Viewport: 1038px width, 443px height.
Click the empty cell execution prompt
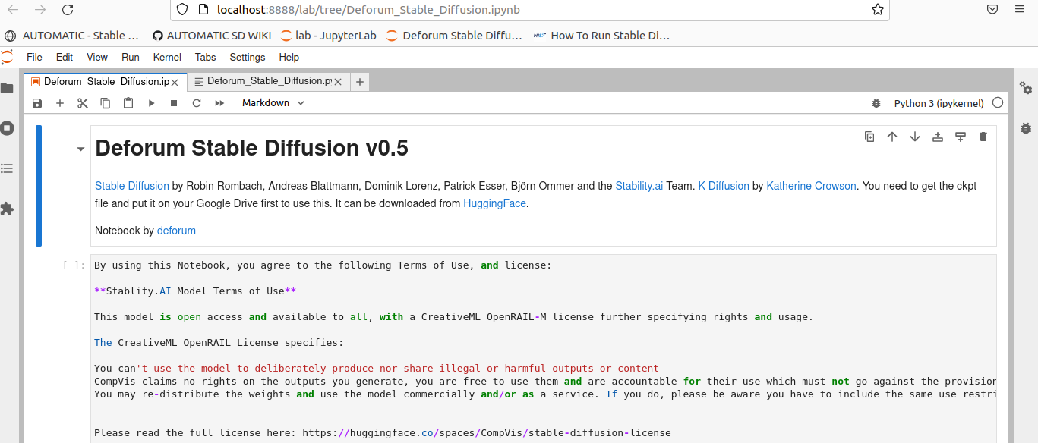click(x=74, y=265)
